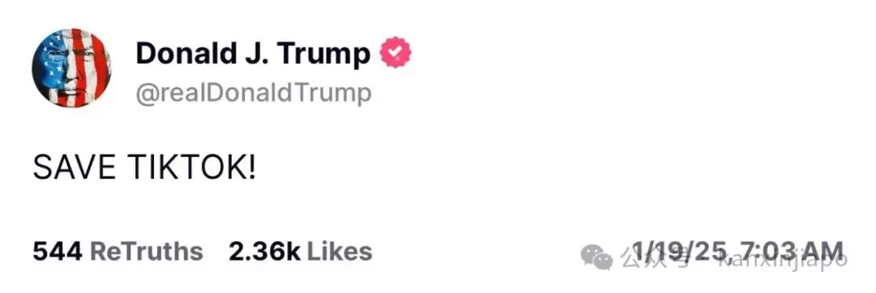
Task: Open the Donald J. Trump display name
Action: coord(252,53)
